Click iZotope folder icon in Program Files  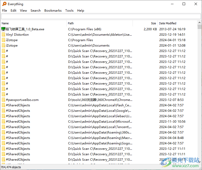coord(3,40)
